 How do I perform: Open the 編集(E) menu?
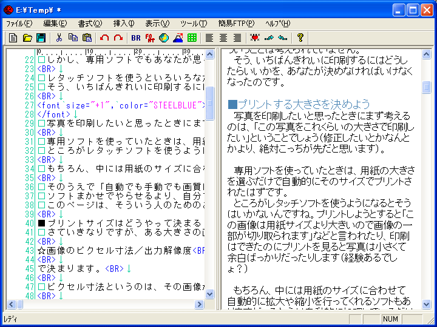point(55,24)
